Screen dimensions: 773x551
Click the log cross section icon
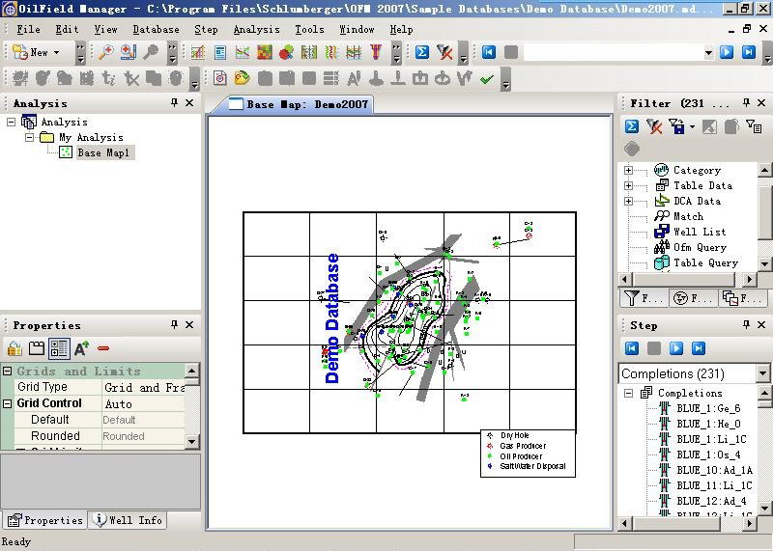pos(354,52)
